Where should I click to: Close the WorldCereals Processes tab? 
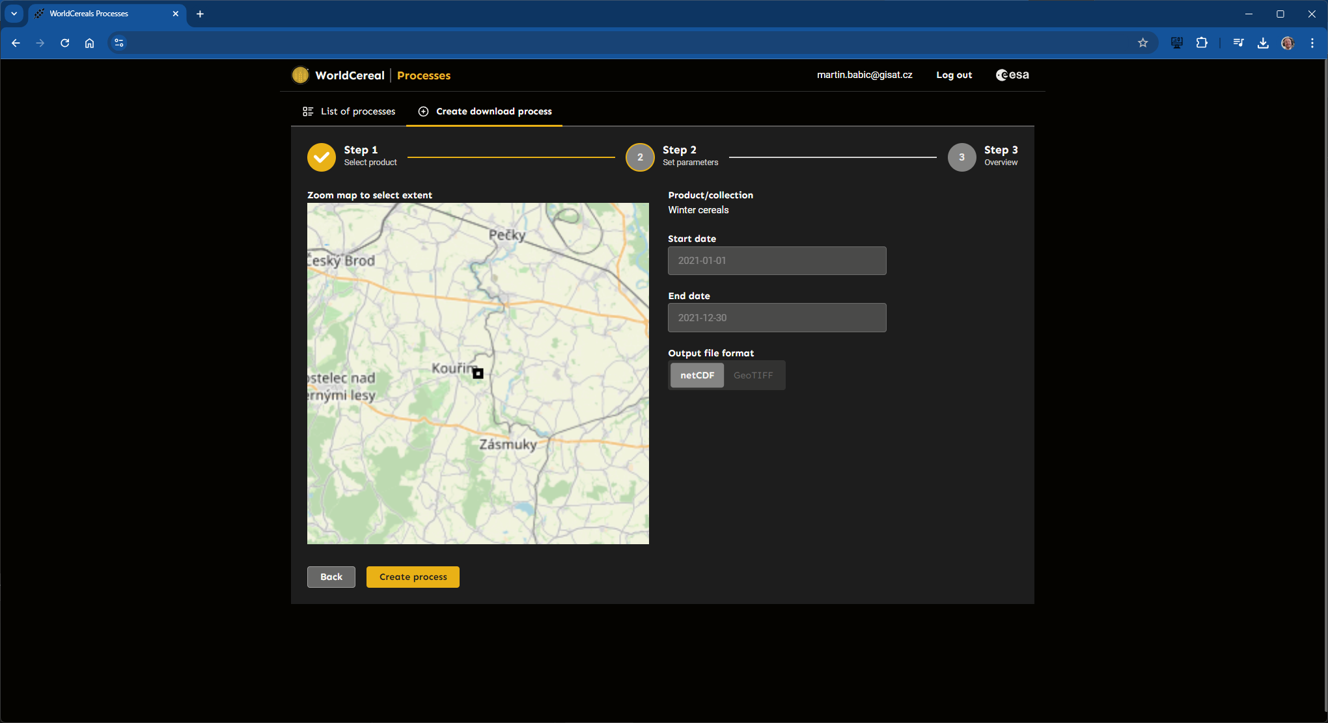click(x=175, y=14)
